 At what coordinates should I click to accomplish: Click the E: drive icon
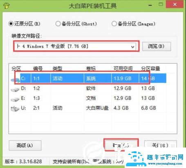15,99
